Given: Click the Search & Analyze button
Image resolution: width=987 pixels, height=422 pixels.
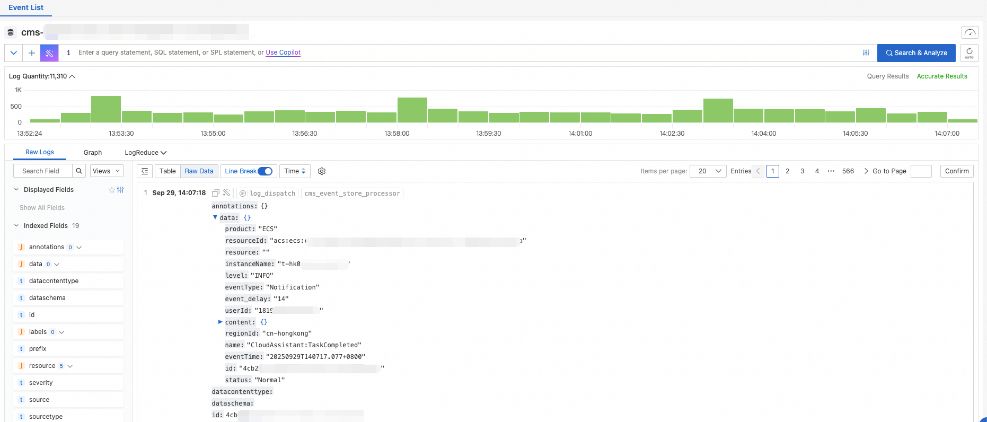Looking at the screenshot, I should [916, 53].
